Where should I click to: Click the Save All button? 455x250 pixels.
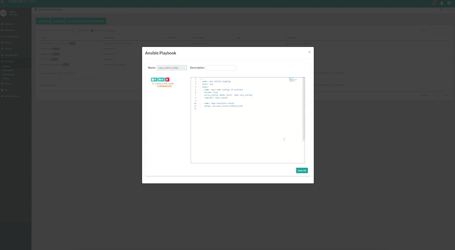click(x=302, y=170)
